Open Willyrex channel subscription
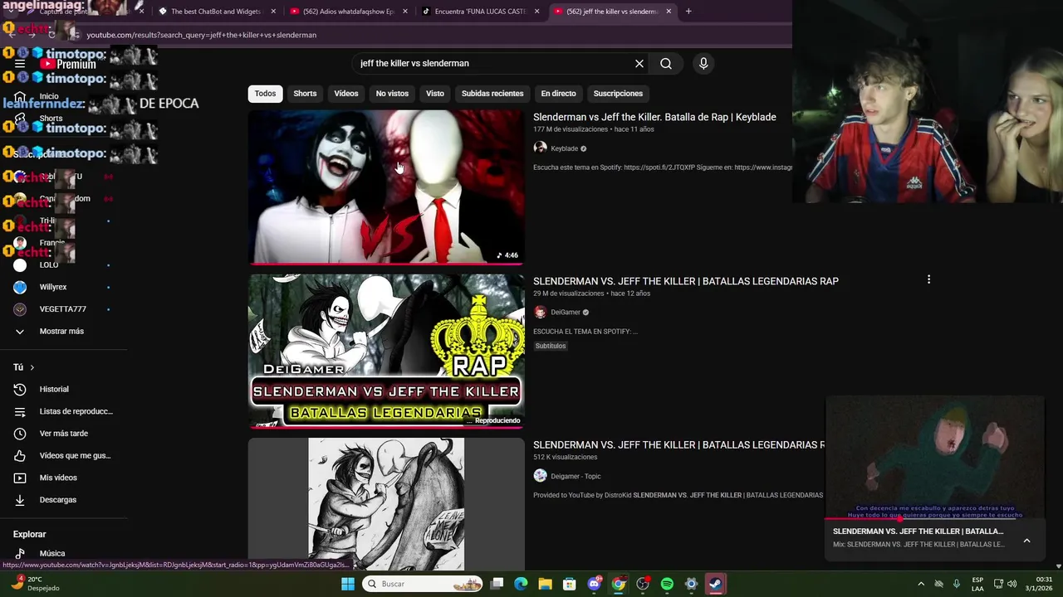Screen dimensions: 1063x597 (x=53, y=287)
